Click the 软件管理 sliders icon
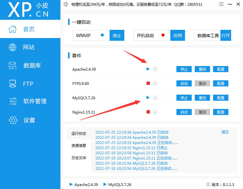This screenshot has width=243, height=189. 13,101
